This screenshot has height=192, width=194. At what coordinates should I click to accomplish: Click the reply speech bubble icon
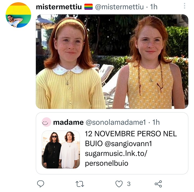(41, 184)
